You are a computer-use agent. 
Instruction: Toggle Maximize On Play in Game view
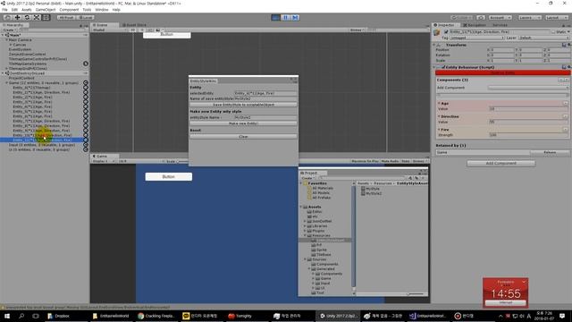tap(365, 161)
